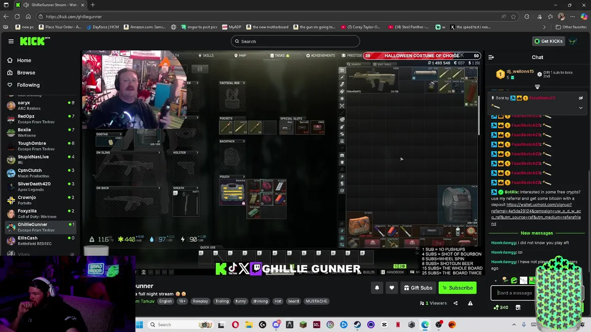Open EA app from taskbar

pyautogui.click(x=452, y=325)
